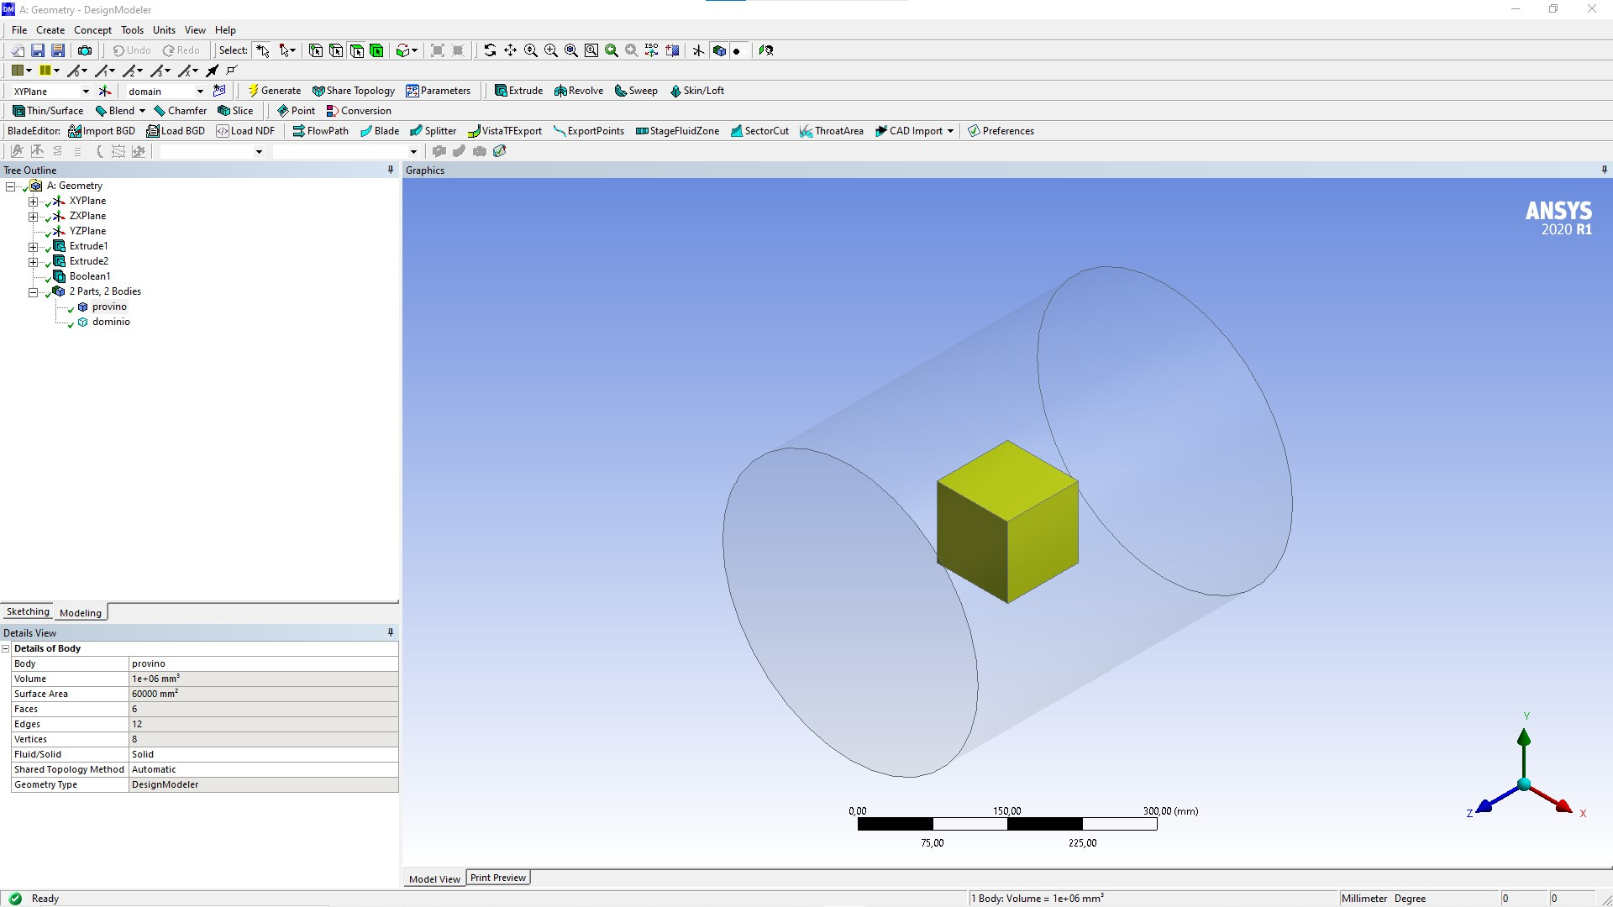Open the Blend dropdown arrow

[x=142, y=111]
